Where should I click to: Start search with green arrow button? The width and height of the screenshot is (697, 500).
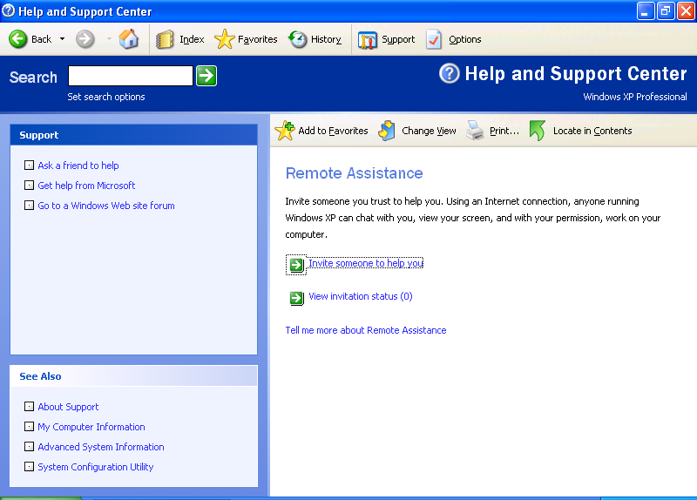(x=206, y=76)
